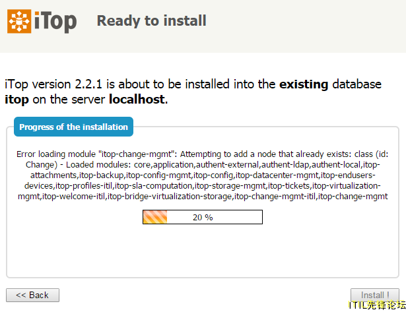406x312 pixels.
Task: Click the iTop logo icon
Action: click(x=19, y=21)
